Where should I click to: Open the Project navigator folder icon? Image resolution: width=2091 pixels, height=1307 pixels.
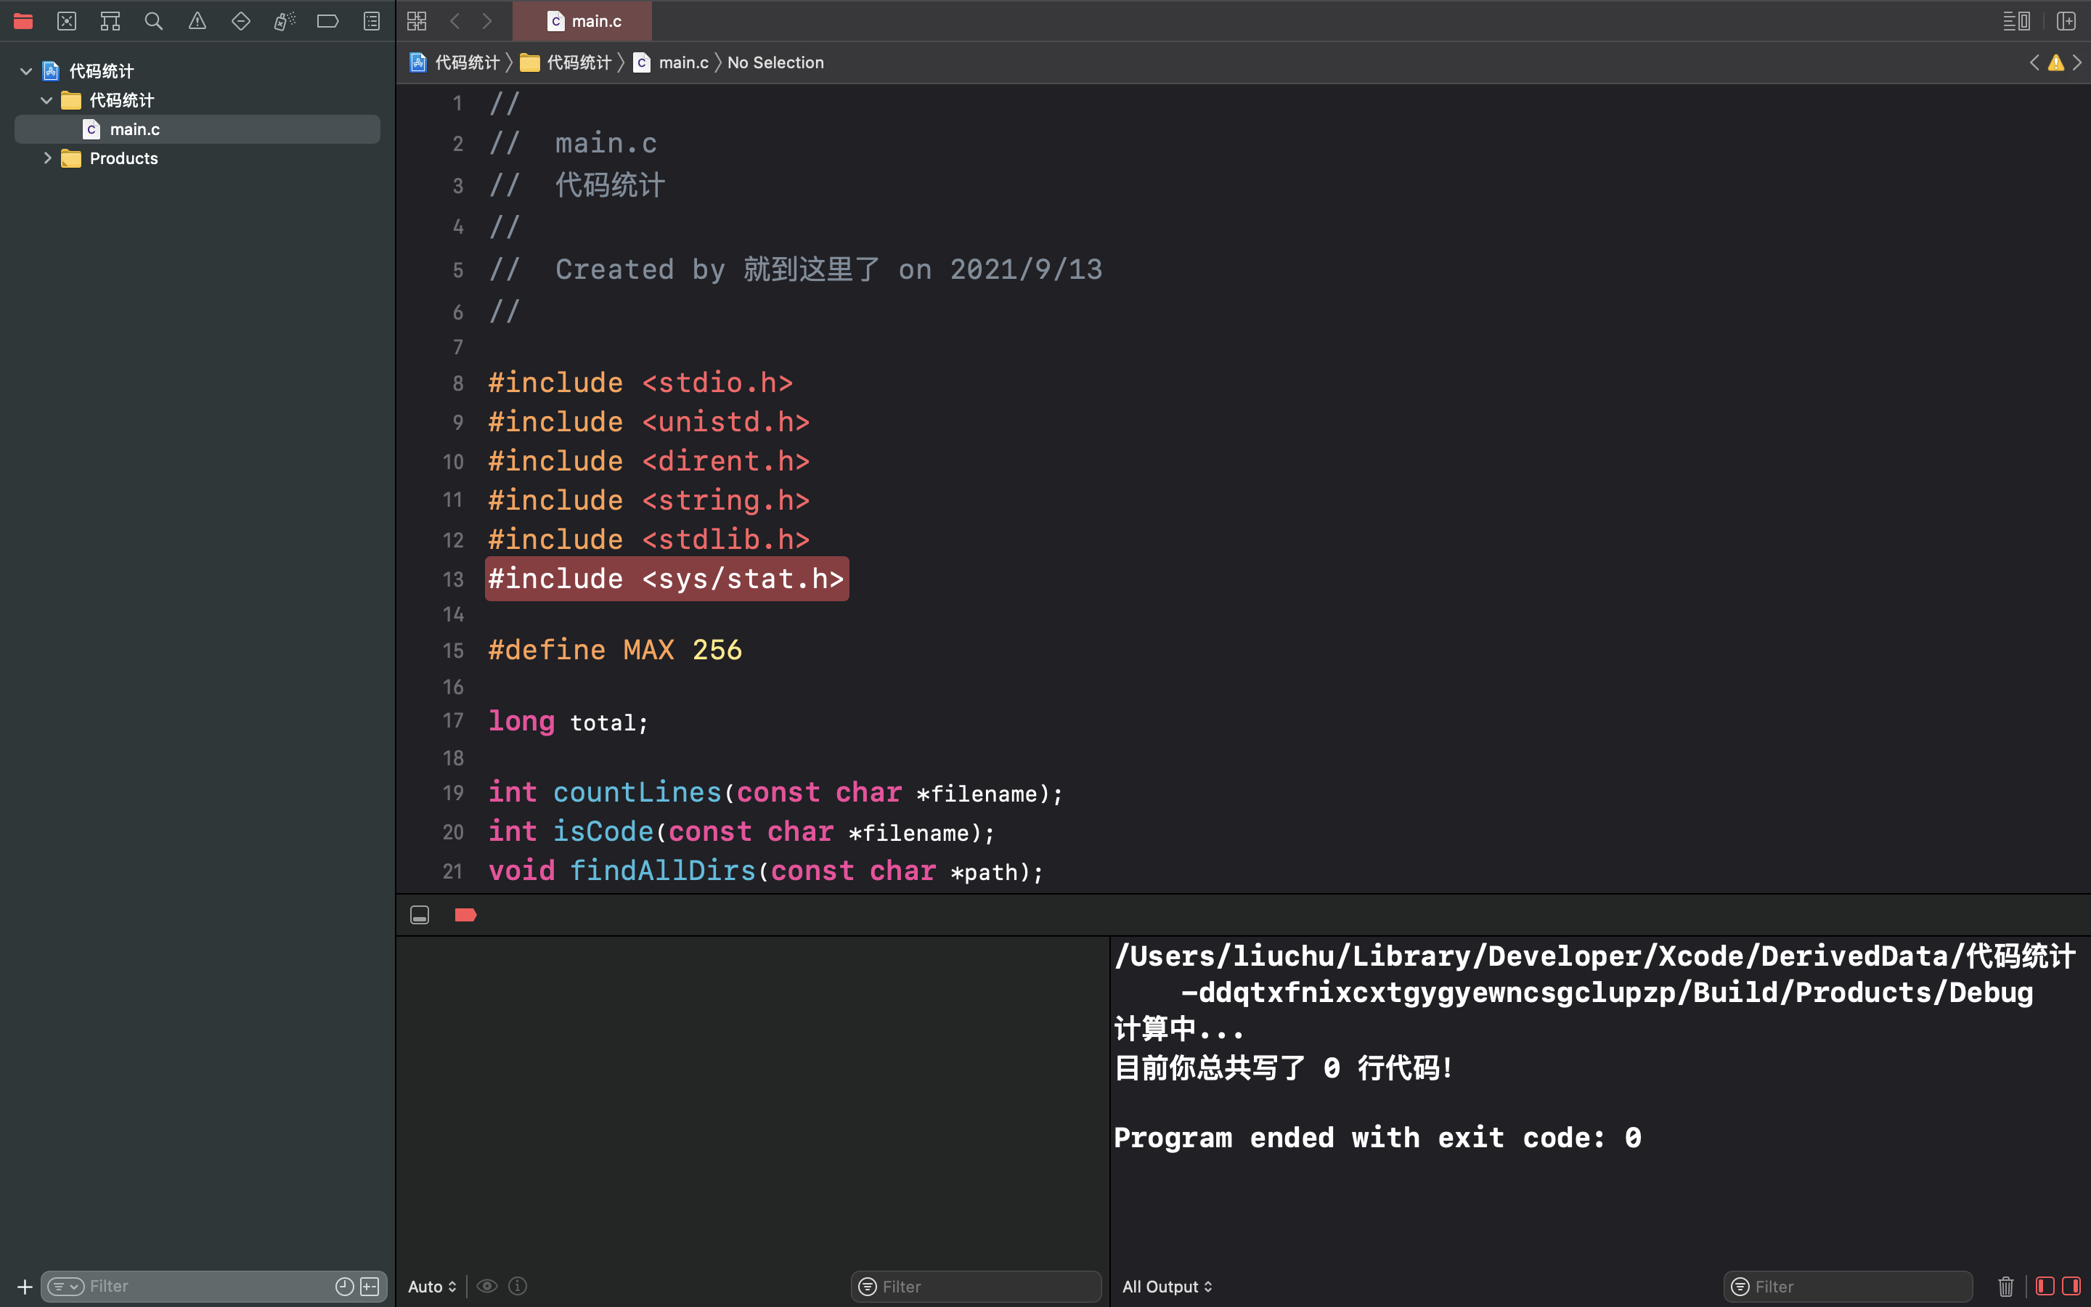(x=23, y=21)
